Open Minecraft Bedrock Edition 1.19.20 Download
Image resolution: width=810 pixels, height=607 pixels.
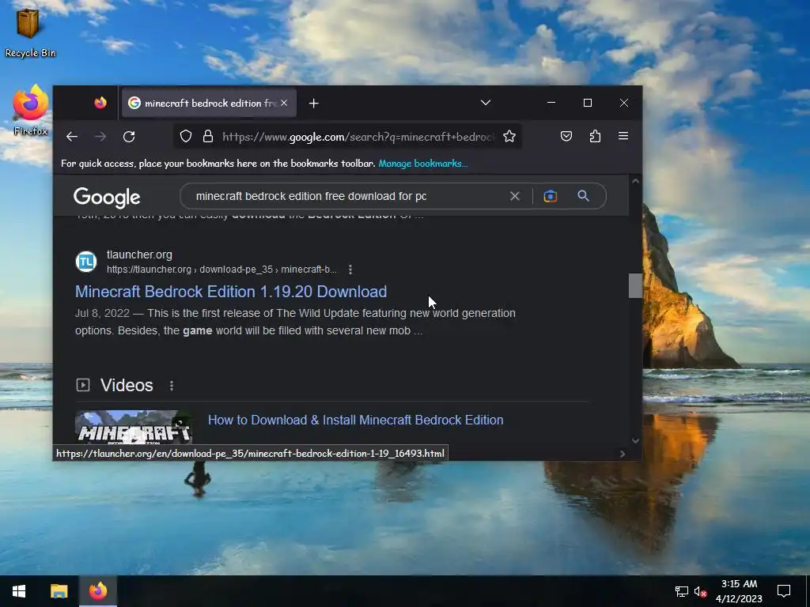231,292
